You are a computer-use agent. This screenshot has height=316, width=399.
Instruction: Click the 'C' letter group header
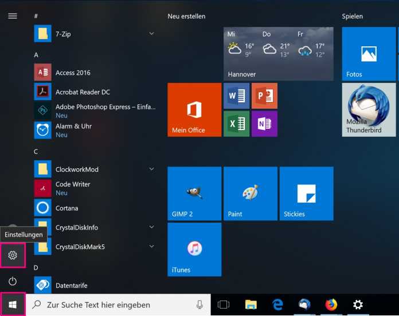click(x=36, y=152)
